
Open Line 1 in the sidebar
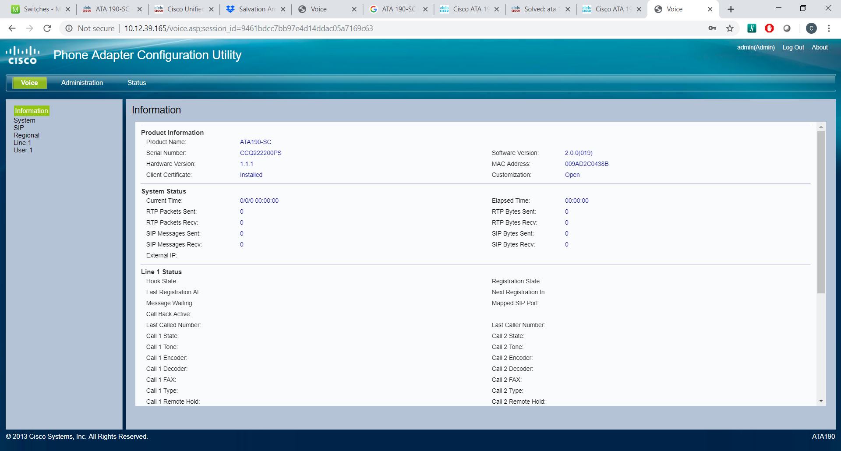coord(22,143)
